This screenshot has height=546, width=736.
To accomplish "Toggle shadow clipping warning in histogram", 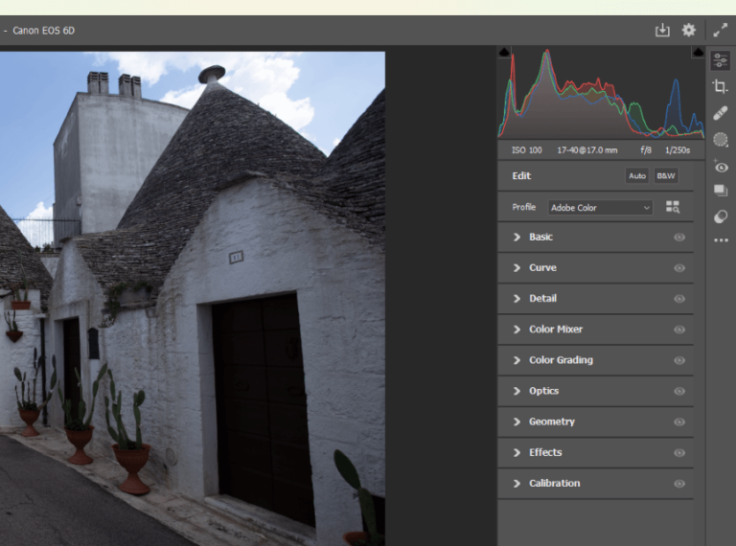I will (x=504, y=52).
